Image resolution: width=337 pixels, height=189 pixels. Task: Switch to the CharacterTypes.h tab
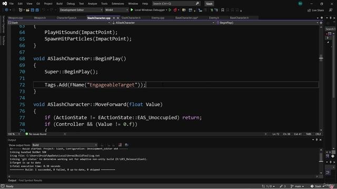(x=66, y=18)
